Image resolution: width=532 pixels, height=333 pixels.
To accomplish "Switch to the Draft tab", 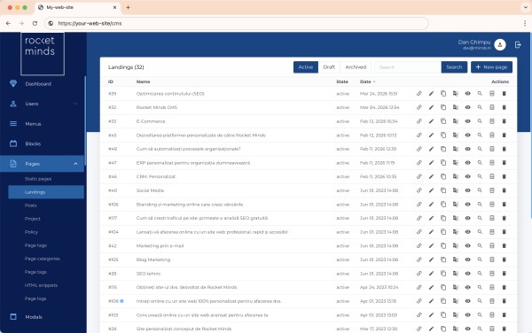I will click(x=329, y=67).
